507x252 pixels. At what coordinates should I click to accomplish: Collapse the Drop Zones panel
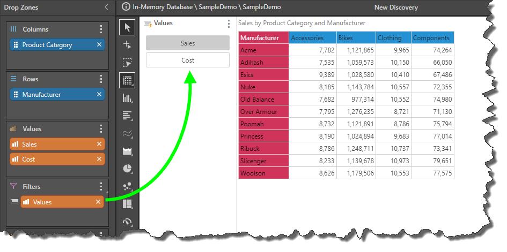(x=106, y=7)
